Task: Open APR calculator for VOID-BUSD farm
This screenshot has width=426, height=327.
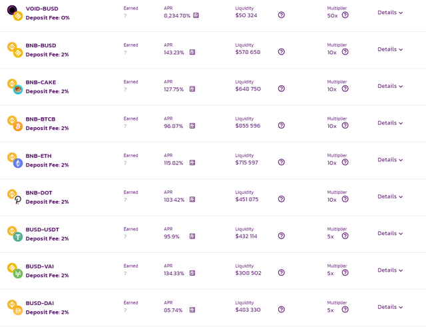Action: coord(196,15)
